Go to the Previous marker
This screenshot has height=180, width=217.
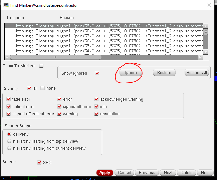(x=147, y=173)
